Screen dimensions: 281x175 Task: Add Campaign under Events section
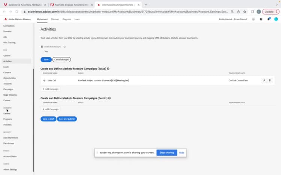pos(51,109)
